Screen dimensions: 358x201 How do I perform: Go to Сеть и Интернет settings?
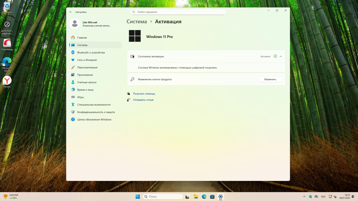click(x=95, y=60)
